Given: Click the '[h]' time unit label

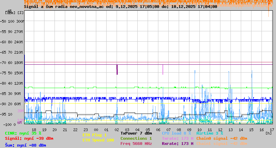Looking at the screenshot, I should coord(269,133).
